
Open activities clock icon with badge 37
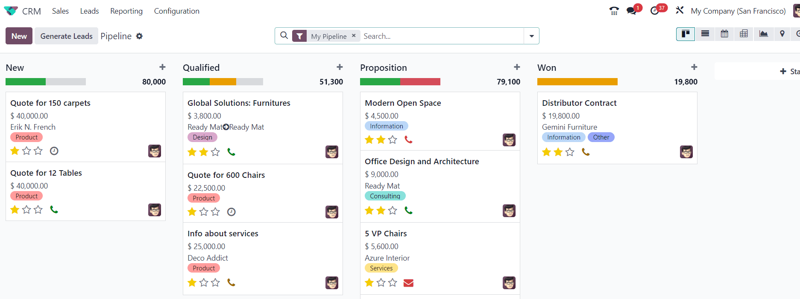coord(655,11)
